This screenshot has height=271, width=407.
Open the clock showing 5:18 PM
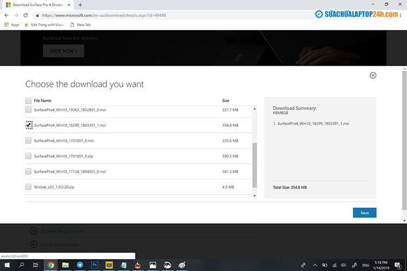click(381, 265)
